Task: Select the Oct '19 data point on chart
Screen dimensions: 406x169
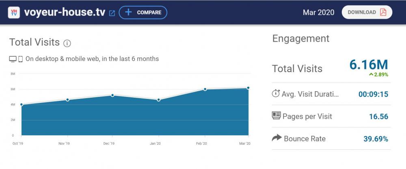Action: click(x=21, y=105)
